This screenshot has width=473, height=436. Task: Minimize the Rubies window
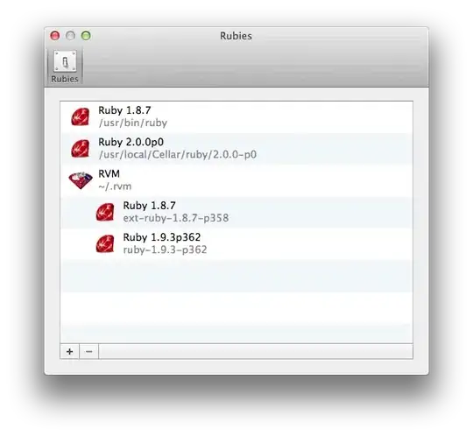click(x=70, y=36)
